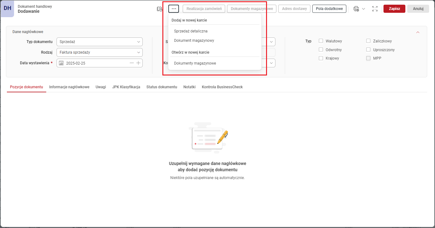Choose Dokument magazynowy from the menu
Image resolution: width=435 pixels, height=228 pixels.
194,41
